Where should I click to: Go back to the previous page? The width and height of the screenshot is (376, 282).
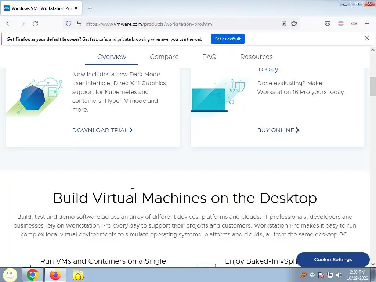pos(9,24)
